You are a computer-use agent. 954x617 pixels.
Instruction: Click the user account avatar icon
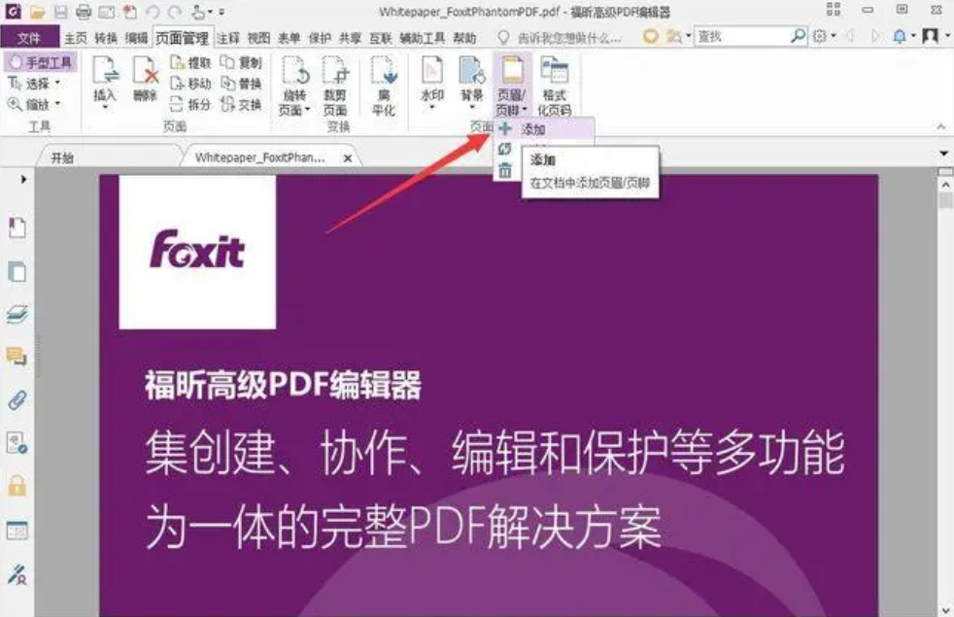[930, 37]
